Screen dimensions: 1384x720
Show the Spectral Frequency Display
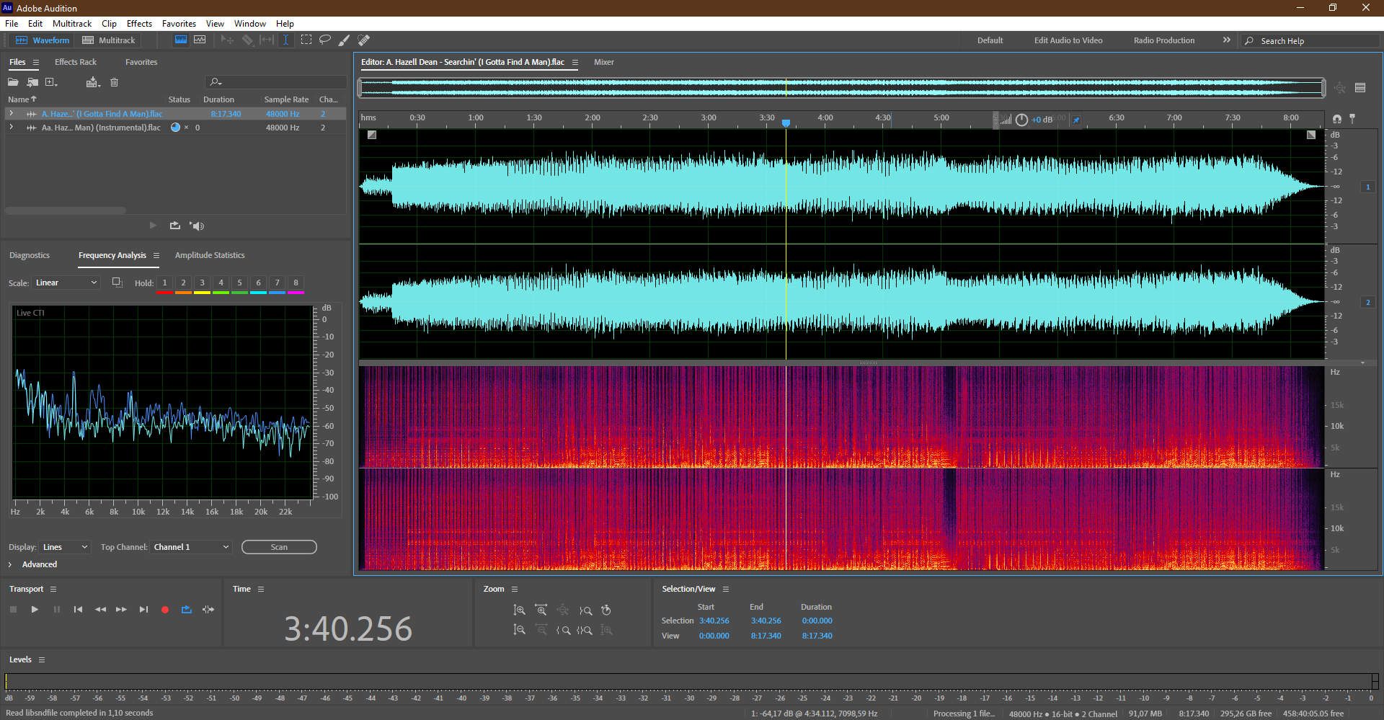[x=181, y=40]
